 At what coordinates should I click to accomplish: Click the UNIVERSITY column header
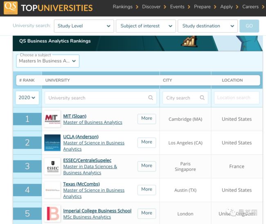[58, 80]
